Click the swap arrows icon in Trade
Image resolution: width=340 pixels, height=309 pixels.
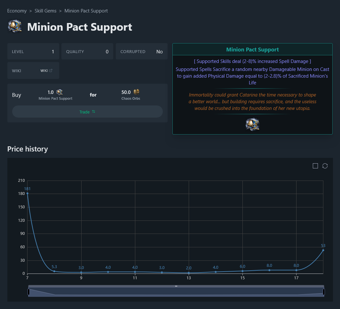[x=94, y=112]
